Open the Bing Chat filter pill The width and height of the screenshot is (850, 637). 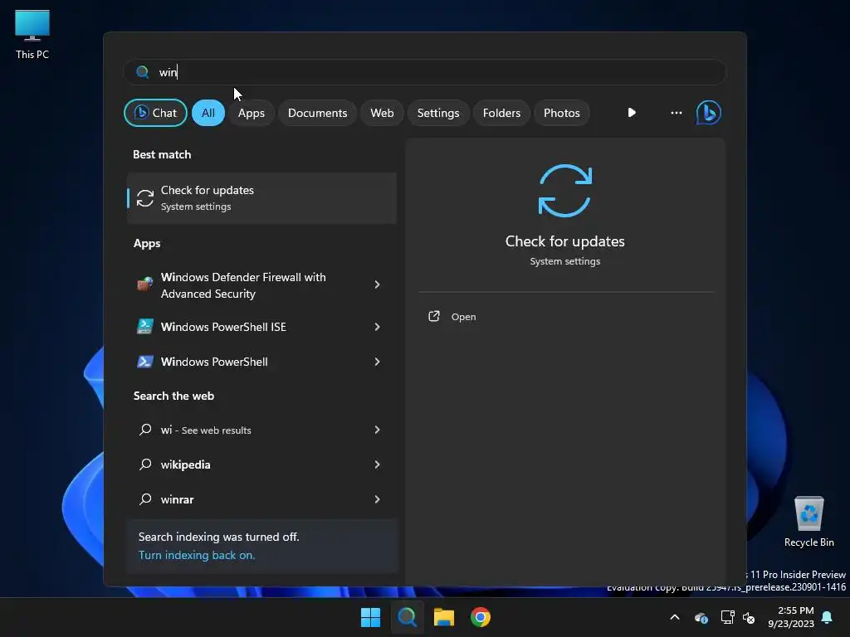(155, 113)
